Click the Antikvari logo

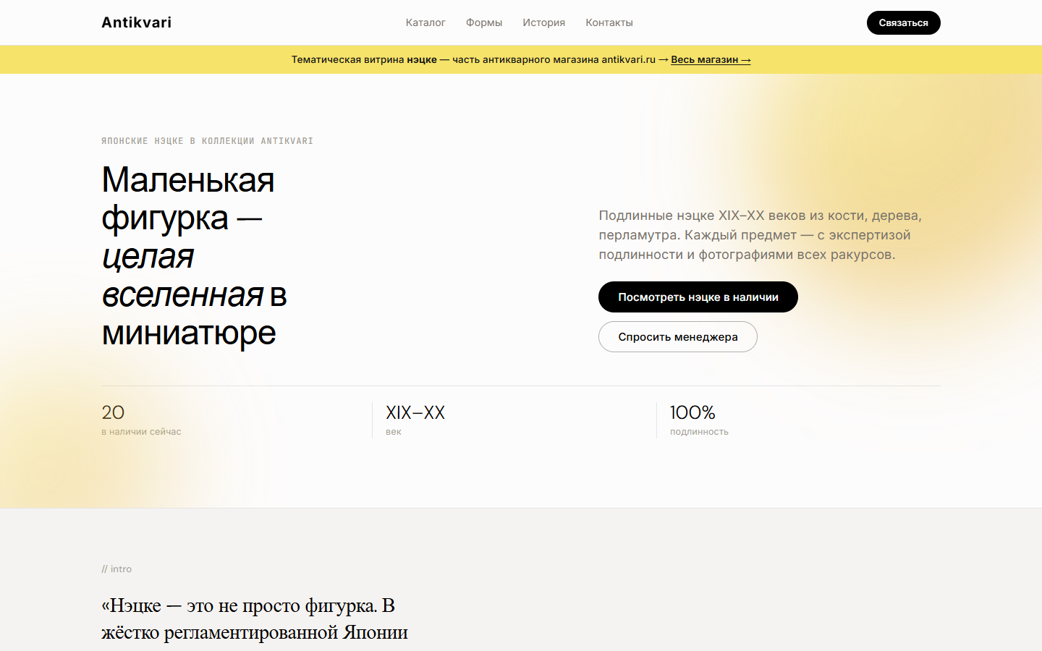136,22
